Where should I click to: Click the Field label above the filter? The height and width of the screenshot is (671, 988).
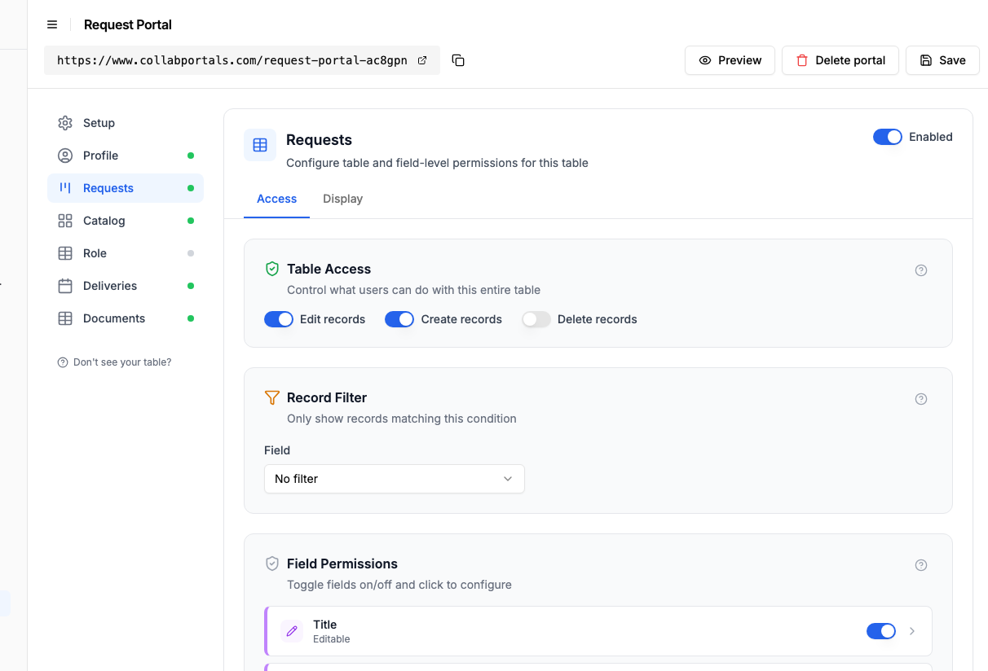click(x=277, y=450)
